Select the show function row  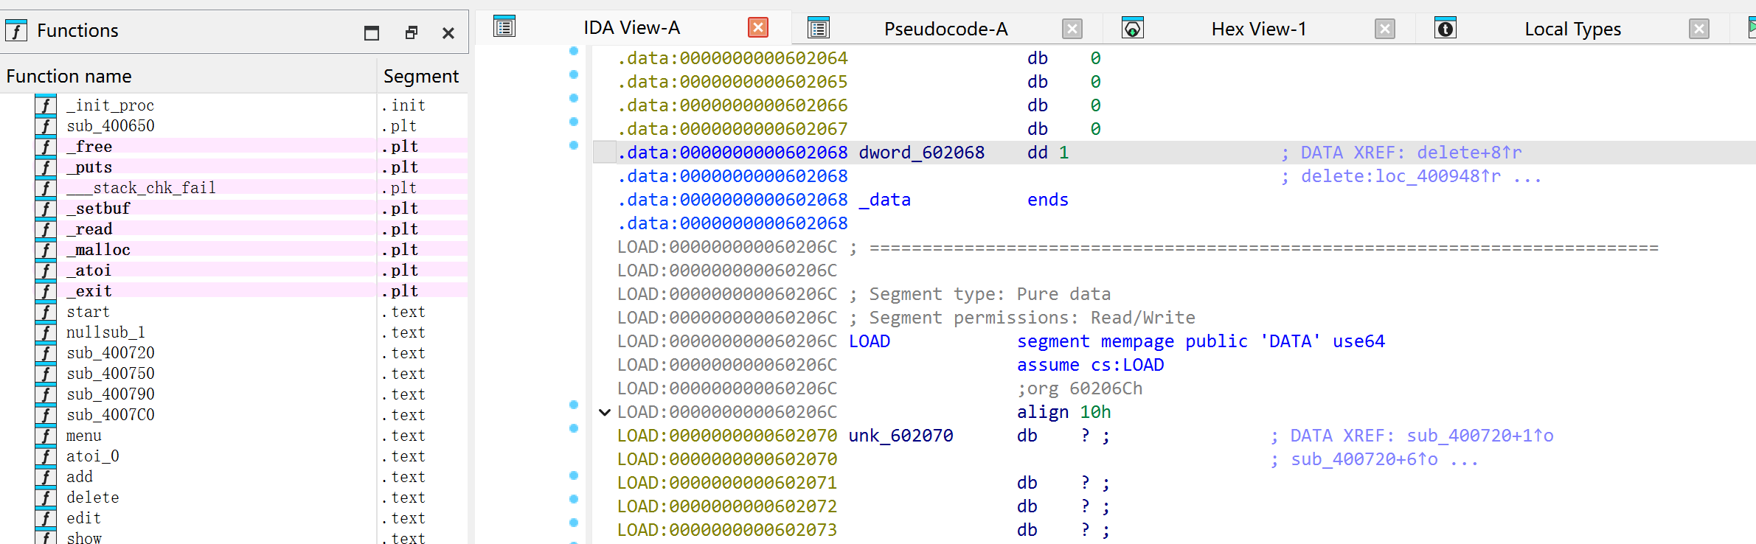click(234, 537)
